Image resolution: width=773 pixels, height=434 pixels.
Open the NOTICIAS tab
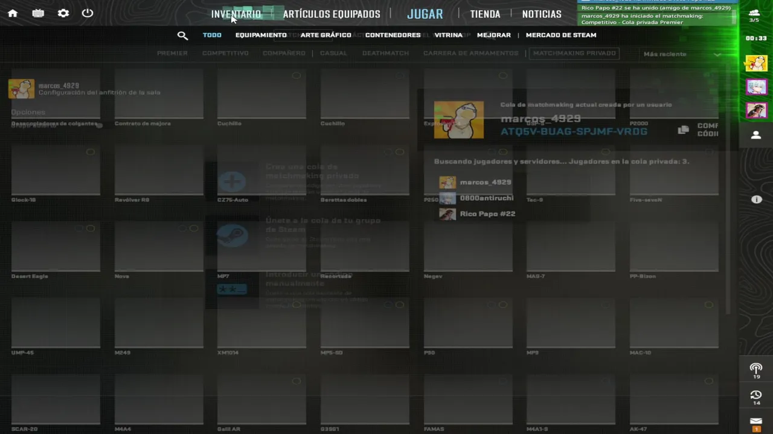point(542,14)
